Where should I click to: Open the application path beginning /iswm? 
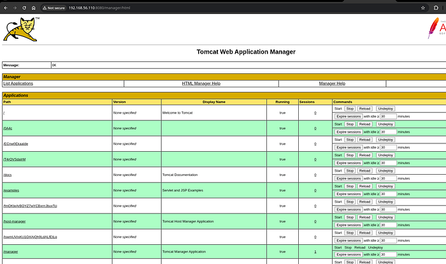click(30, 237)
